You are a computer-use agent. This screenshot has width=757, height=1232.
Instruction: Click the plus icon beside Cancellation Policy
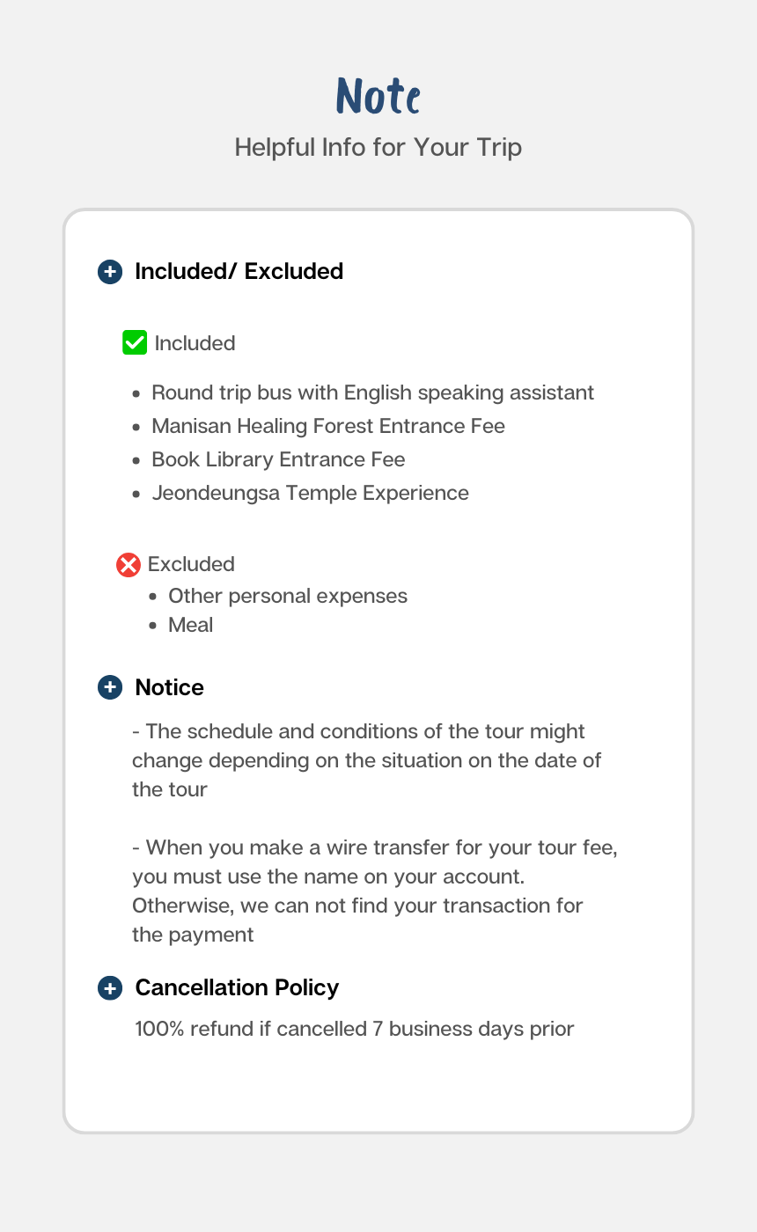coord(109,988)
